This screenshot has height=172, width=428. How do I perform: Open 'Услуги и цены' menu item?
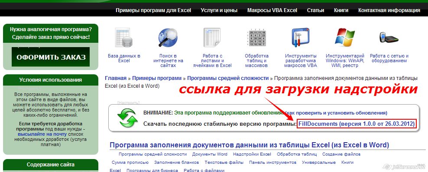tap(219, 10)
